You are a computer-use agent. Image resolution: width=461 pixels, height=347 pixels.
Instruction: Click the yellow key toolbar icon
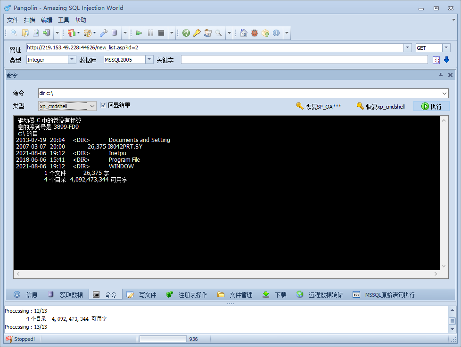tap(197, 33)
